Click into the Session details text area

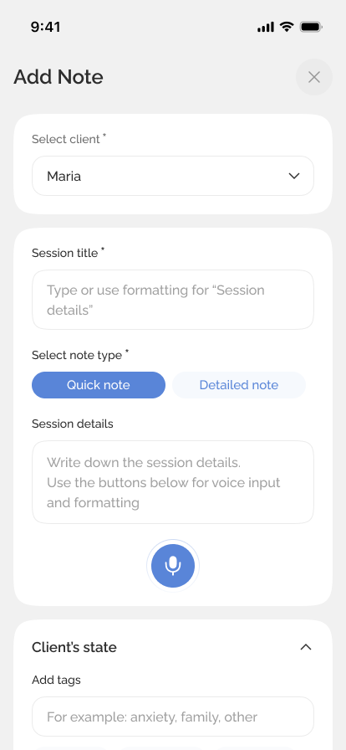173,482
